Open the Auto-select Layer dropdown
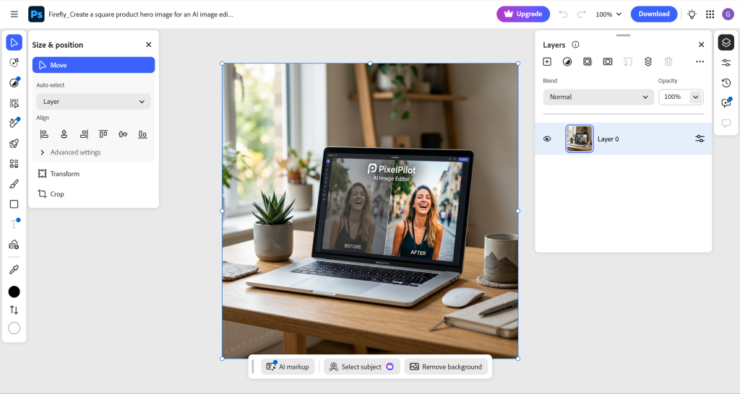The width and height of the screenshot is (740, 394). (x=93, y=101)
